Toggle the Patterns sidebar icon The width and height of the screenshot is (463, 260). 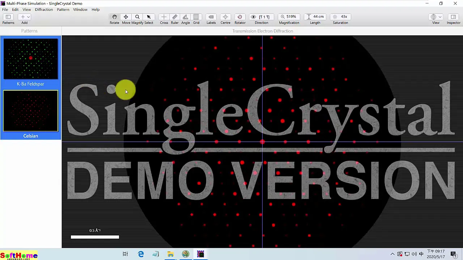click(x=8, y=17)
